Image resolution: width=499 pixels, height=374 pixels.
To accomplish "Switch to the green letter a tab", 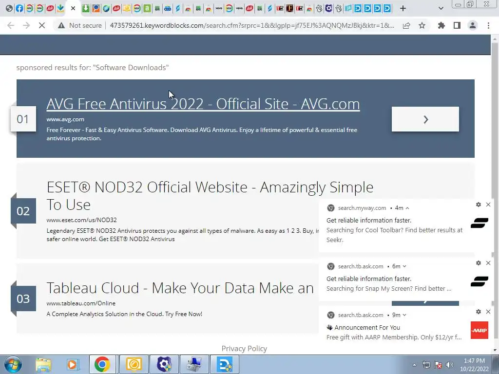I will pyautogui.click(x=147, y=9).
